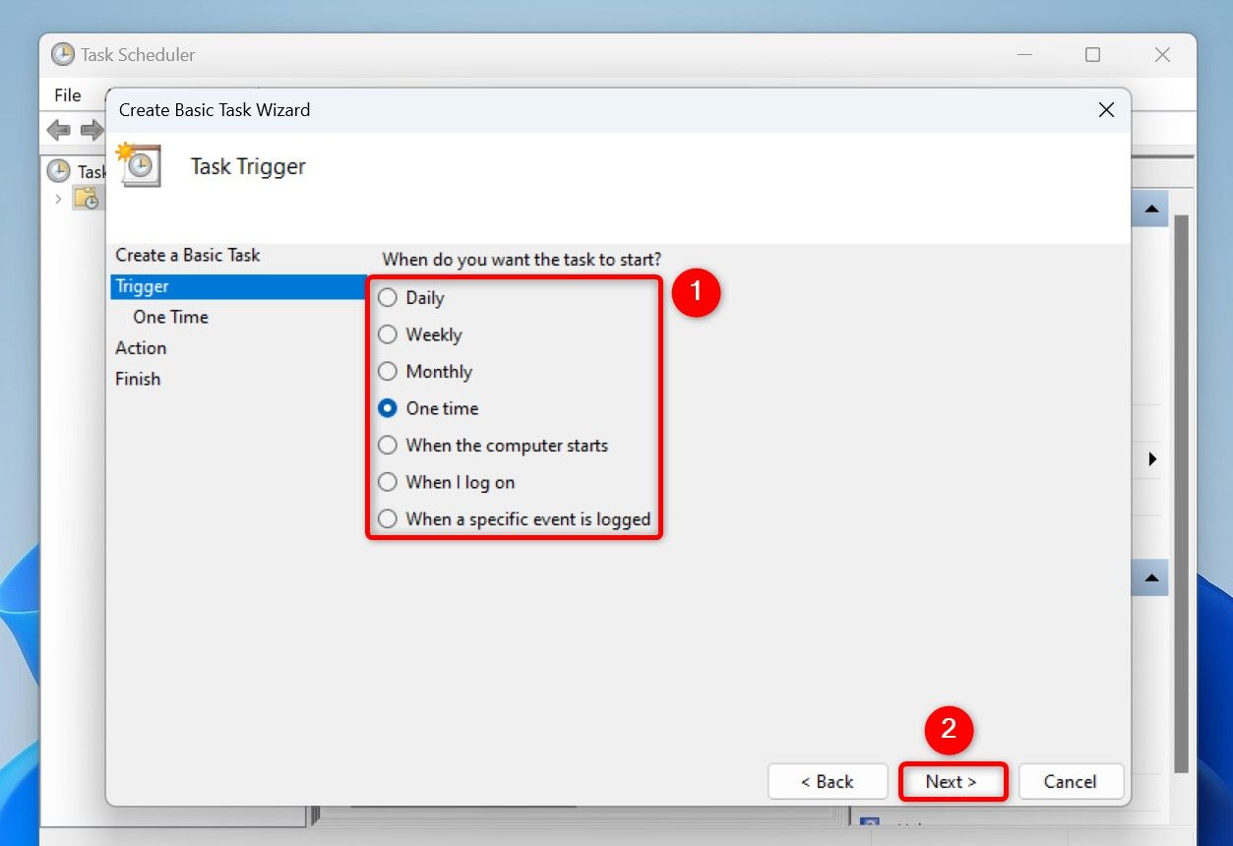
Task: Choose When the computer starts
Action: pyautogui.click(x=493, y=446)
